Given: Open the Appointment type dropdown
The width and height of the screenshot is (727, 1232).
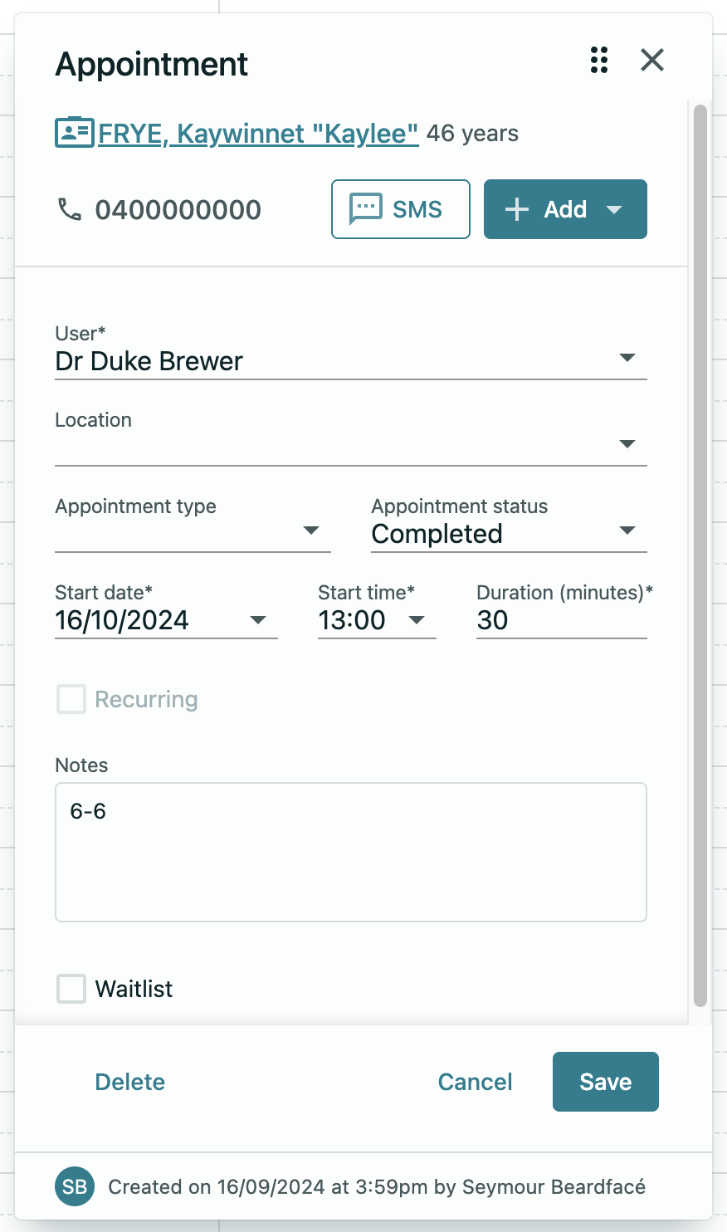Looking at the screenshot, I should point(311,530).
